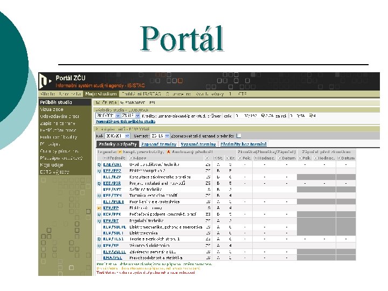Open info icon beside KEV/PPK row
This screenshot has width=388, height=291.
coord(99,214)
